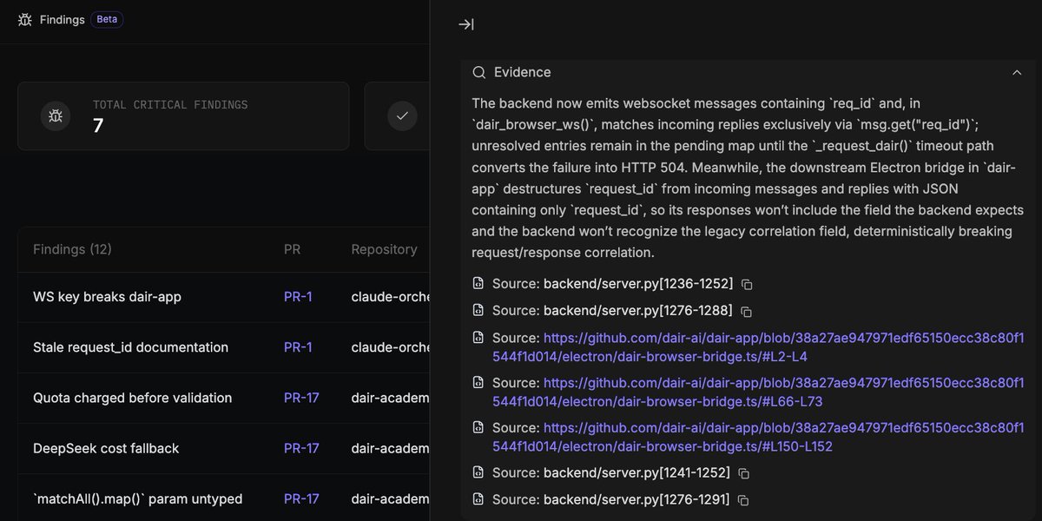This screenshot has width=1042, height=521.
Task: Copy source backend/server.py[1276-1291]
Action: click(x=744, y=500)
